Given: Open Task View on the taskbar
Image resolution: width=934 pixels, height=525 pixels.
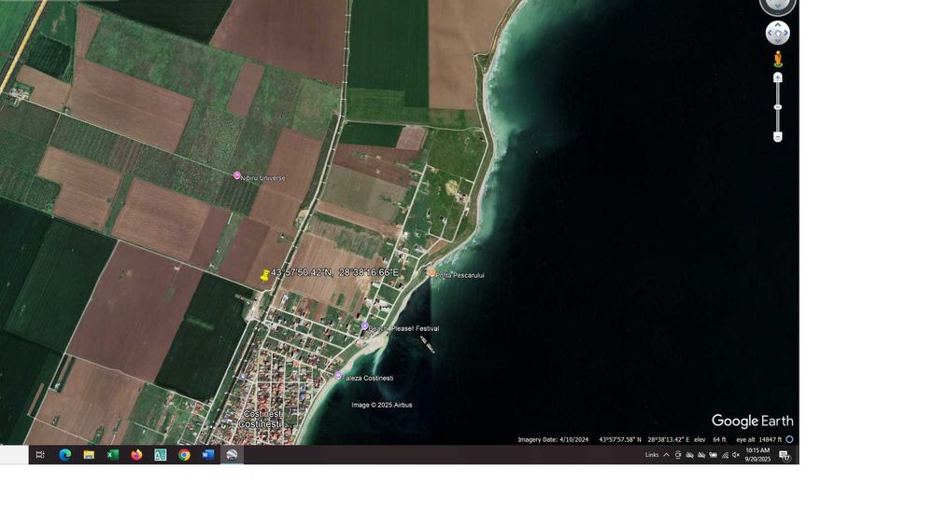Looking at the screenshot, I should tap(40, 455).
